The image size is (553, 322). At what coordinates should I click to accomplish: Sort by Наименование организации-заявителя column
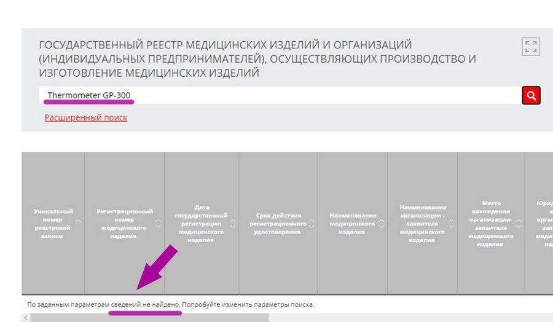coord(452,223)
